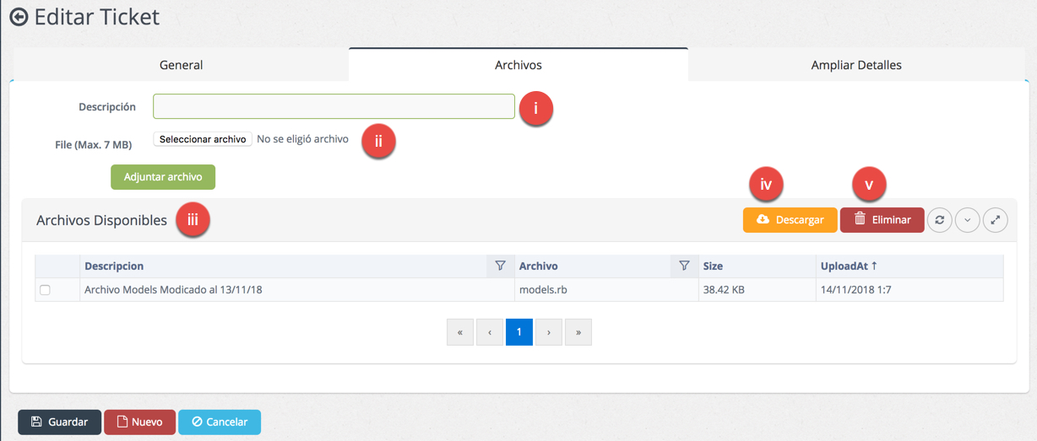Open the Descripcion column filter
Image resolution: width=1037 pixels, height=441 pixels.
[500, 266]
